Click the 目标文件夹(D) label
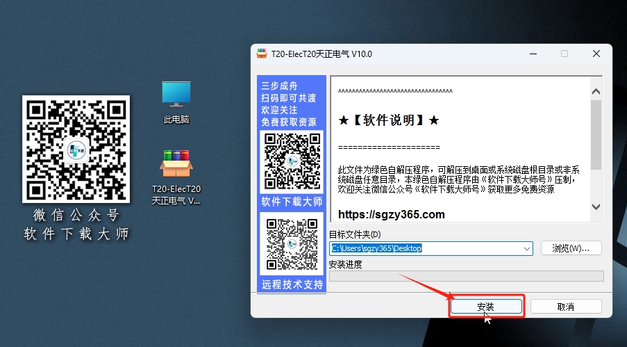 [x=355, y=234]
